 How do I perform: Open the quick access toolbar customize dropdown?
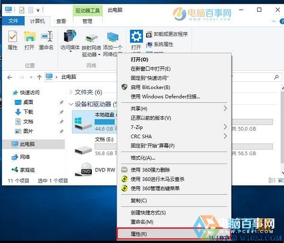[x=38, y=10]
